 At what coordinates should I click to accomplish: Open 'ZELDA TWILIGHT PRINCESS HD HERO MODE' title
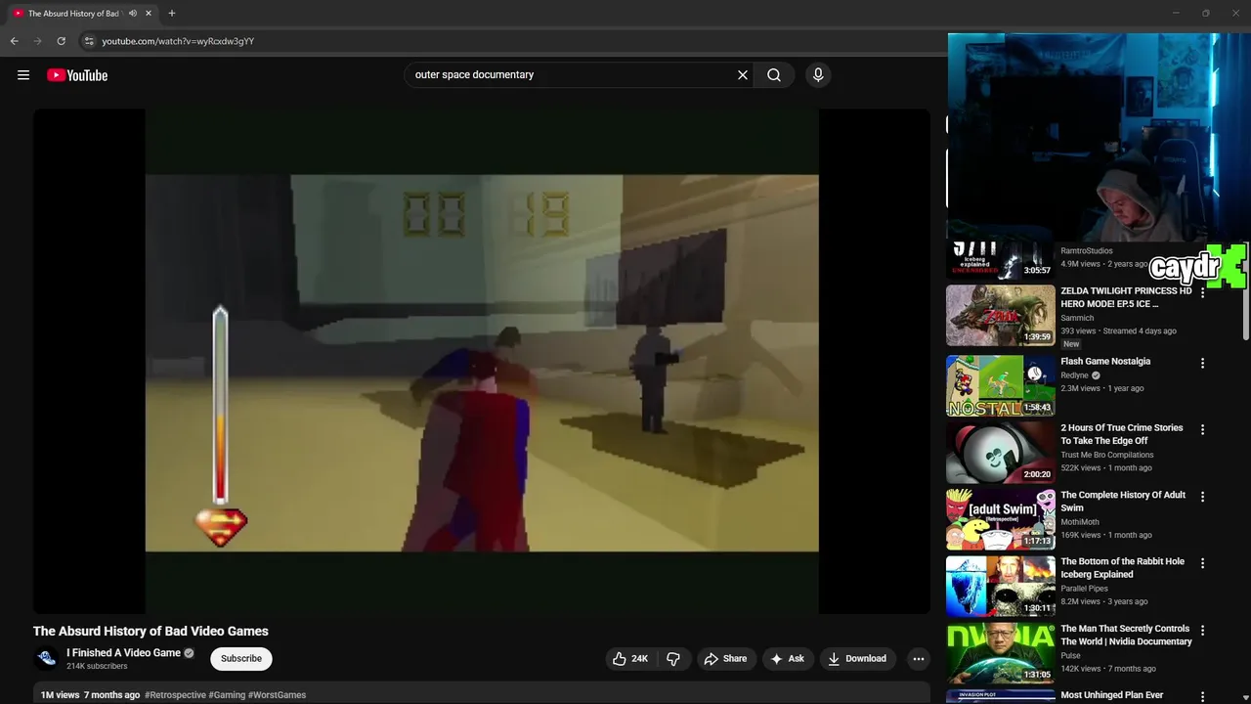click(1126, 297)
